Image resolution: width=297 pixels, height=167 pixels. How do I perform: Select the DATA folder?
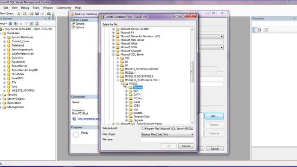tap(137, 95)
